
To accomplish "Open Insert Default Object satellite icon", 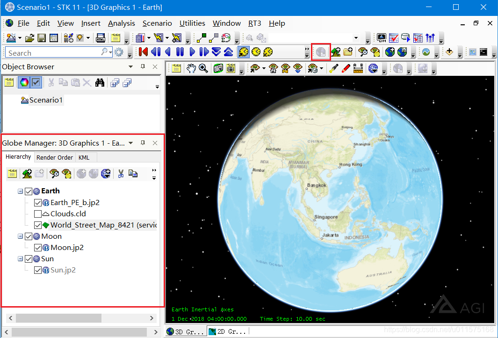I will pos(68,38).
